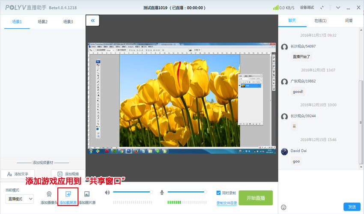364x214 pixels.
Task: Open the 录制文件目录 link
Action: (227, 203)
